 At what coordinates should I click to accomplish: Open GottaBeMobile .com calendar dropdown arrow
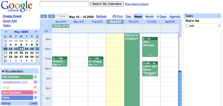[35, 82]
